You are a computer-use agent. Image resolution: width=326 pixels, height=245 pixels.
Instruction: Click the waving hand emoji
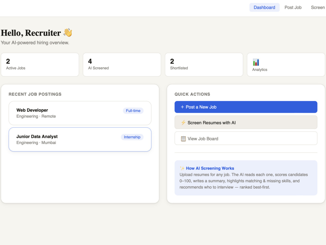pos(68,32)
